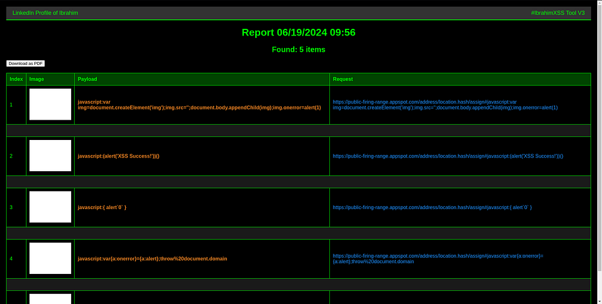This screenshot has height=304, width=602.
Task: Click the image thumbnail in row 3
Action: point(51,207)
